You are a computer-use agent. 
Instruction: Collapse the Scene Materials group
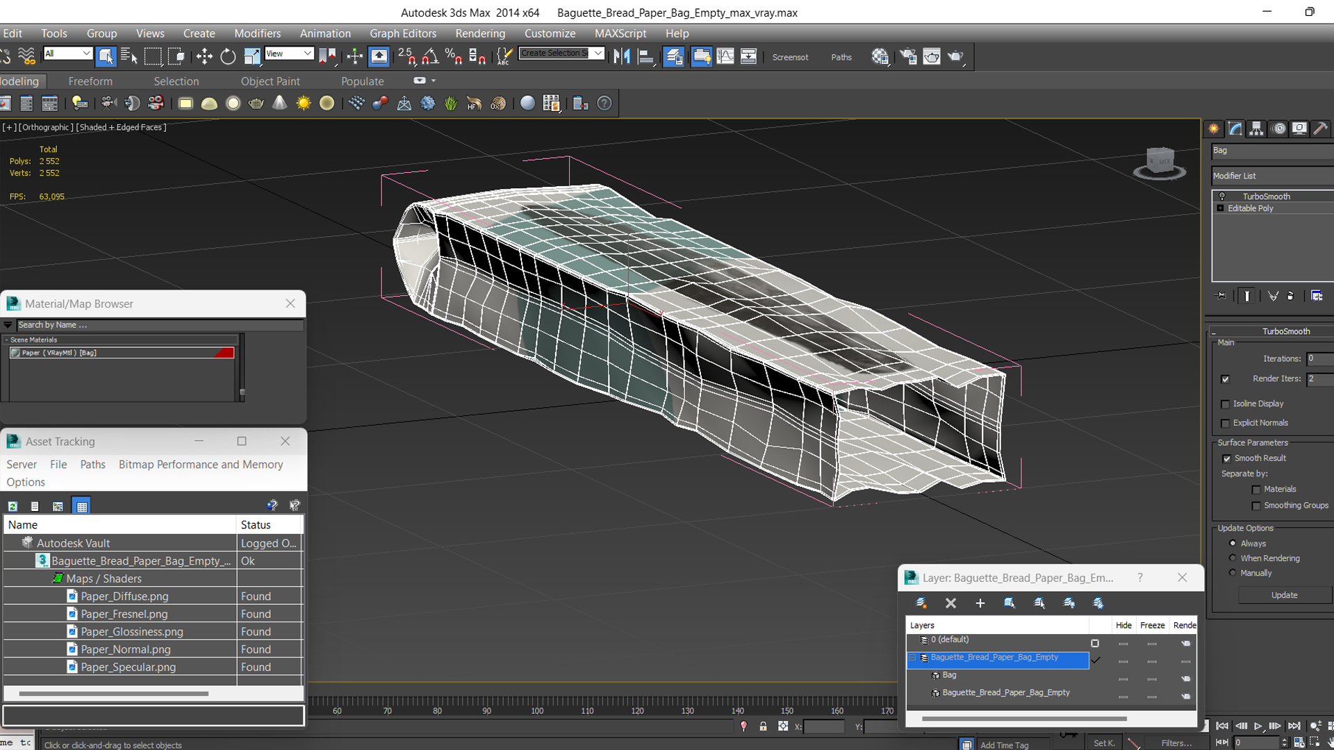pos(6,340)
